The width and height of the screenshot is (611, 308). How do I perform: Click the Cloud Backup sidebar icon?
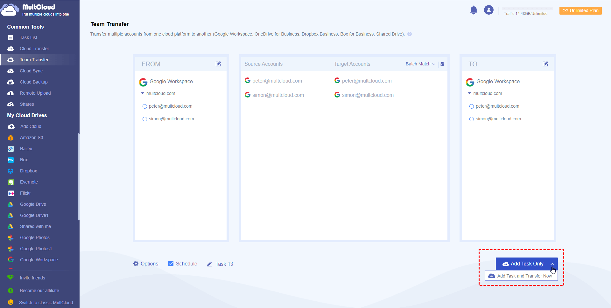11,82
